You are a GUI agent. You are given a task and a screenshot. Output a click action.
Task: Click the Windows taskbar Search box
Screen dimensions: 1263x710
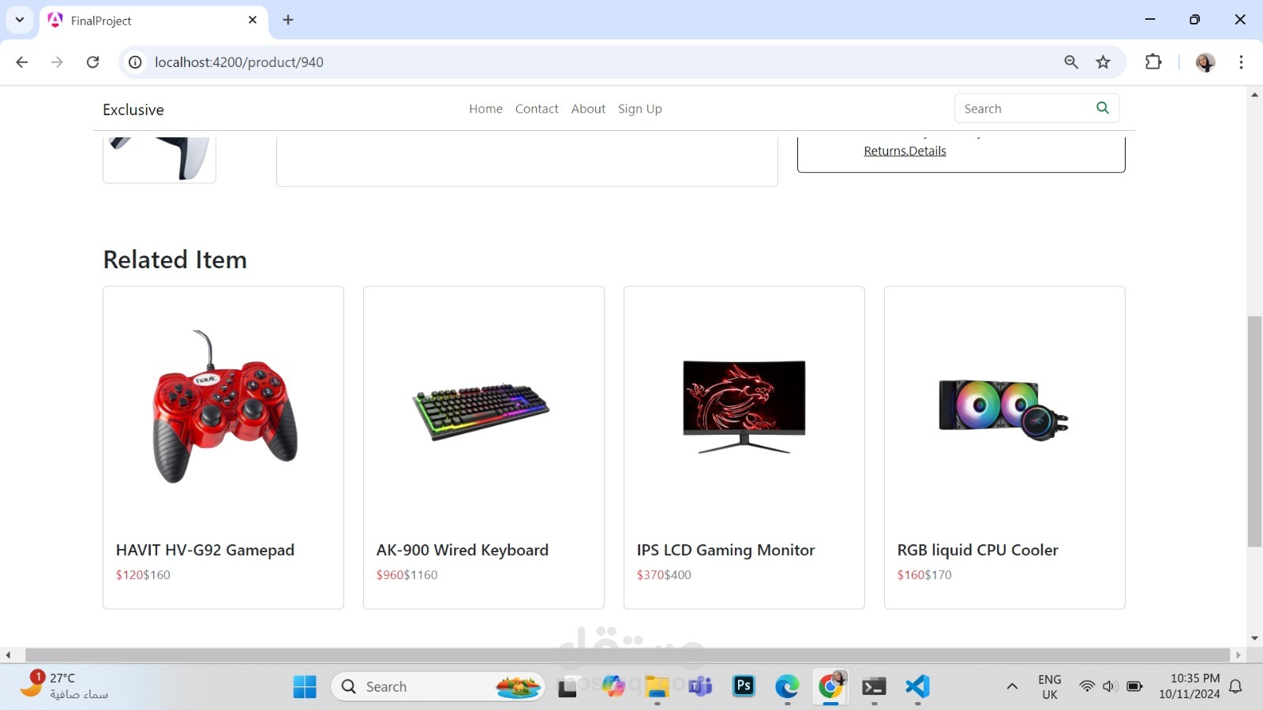coord(438,686)
